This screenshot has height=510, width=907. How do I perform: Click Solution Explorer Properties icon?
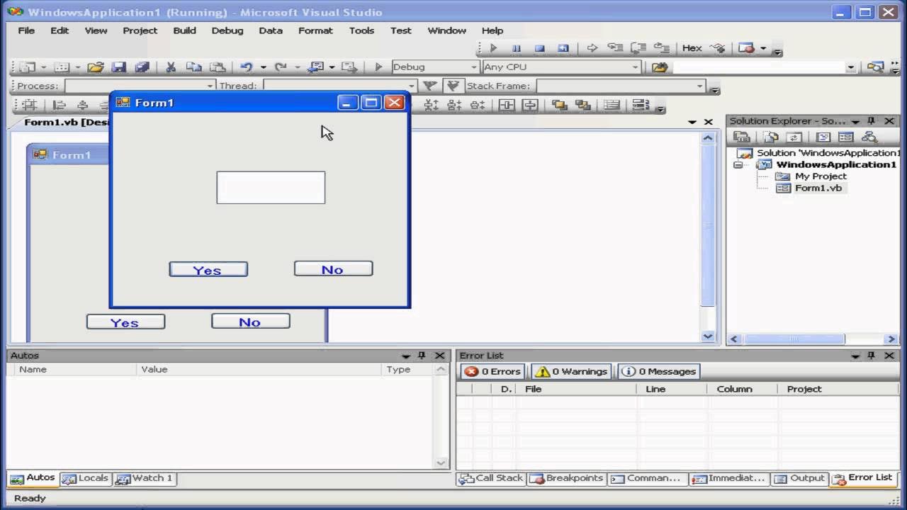coord(741,137)
